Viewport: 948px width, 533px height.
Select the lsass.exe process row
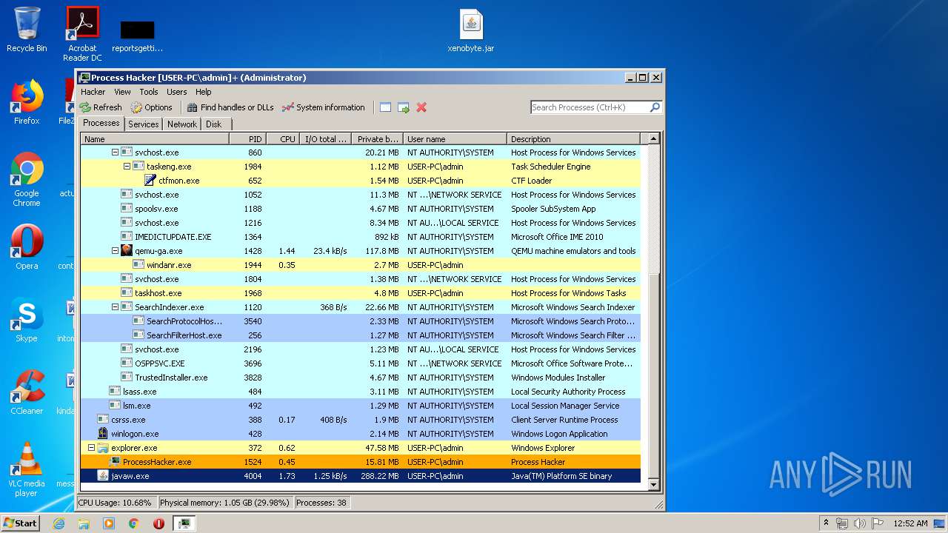[x=361, y=392]
